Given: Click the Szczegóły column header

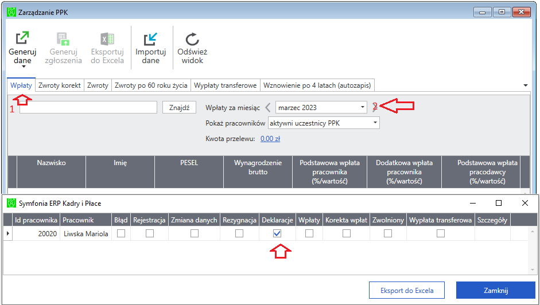Looking at the screenshot, I should [x=492, y=220].
